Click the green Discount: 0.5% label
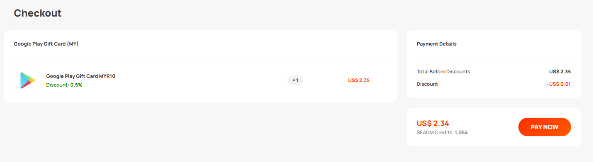Screen dimensions: 593x162 click(64, 85)
